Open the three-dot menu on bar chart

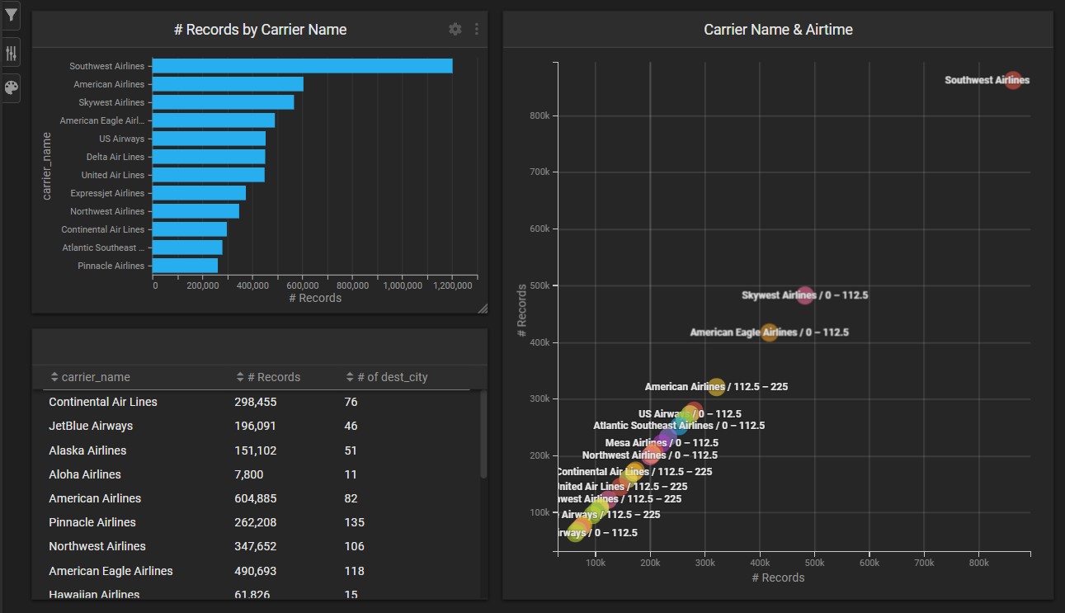pos(477,29)
